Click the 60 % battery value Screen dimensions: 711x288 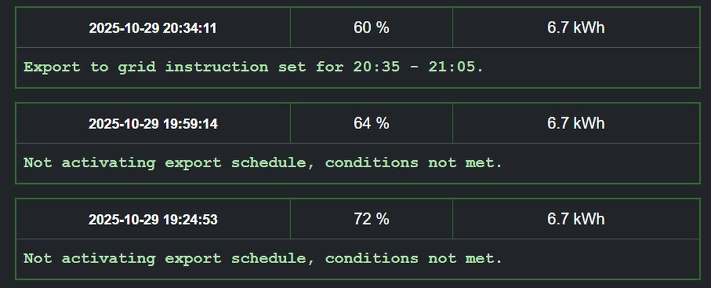(x=371, y=28)
